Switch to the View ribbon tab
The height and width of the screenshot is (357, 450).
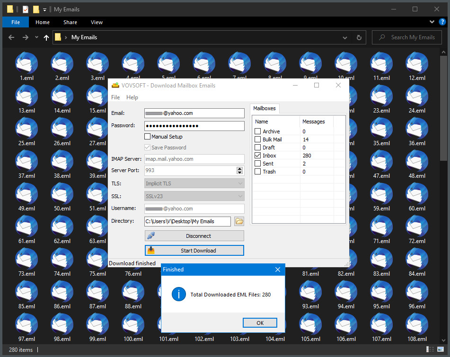point(97,22)
